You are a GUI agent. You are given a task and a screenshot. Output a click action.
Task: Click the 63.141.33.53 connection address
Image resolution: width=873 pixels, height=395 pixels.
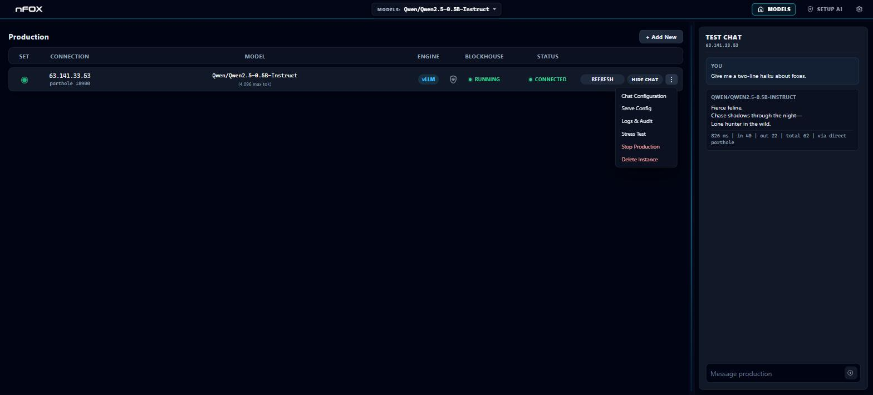[70, 76]
